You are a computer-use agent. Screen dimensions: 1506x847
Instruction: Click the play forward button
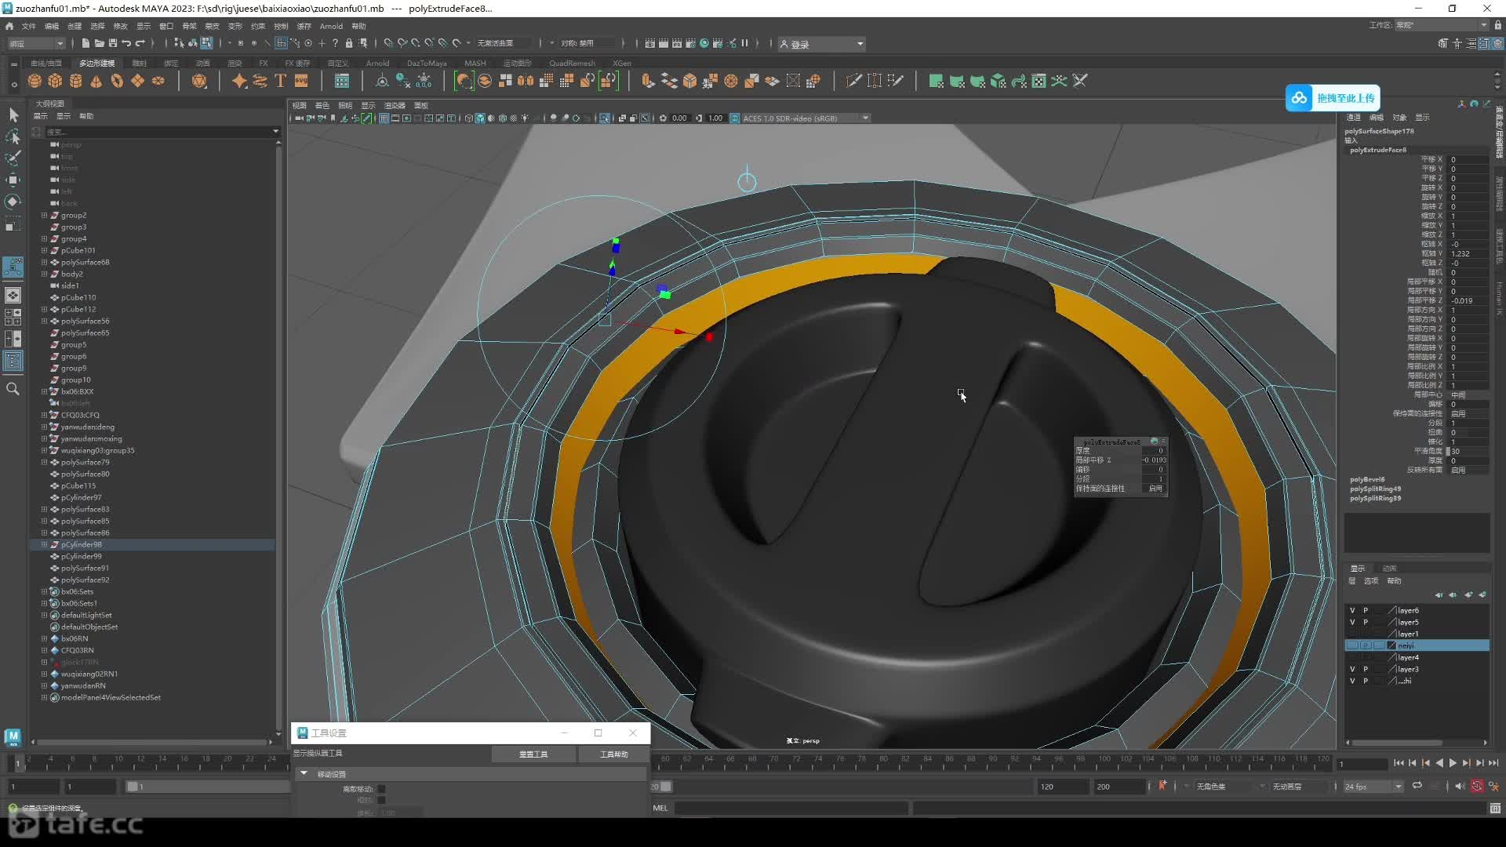tap(1453, 763)
